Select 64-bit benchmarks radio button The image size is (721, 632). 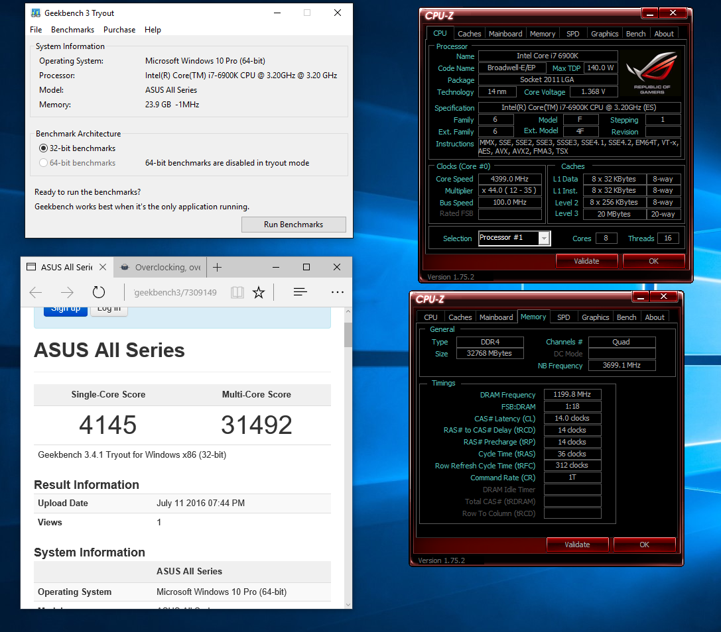pyautogui.click(x=43, y=162)
